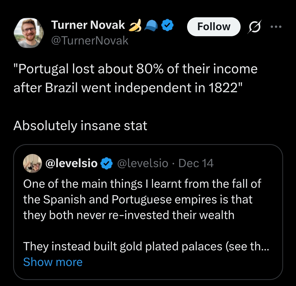Screen dimensions: 296x286
Task: Open the @TurnerNovak handle link
Action: coord(90,40)
